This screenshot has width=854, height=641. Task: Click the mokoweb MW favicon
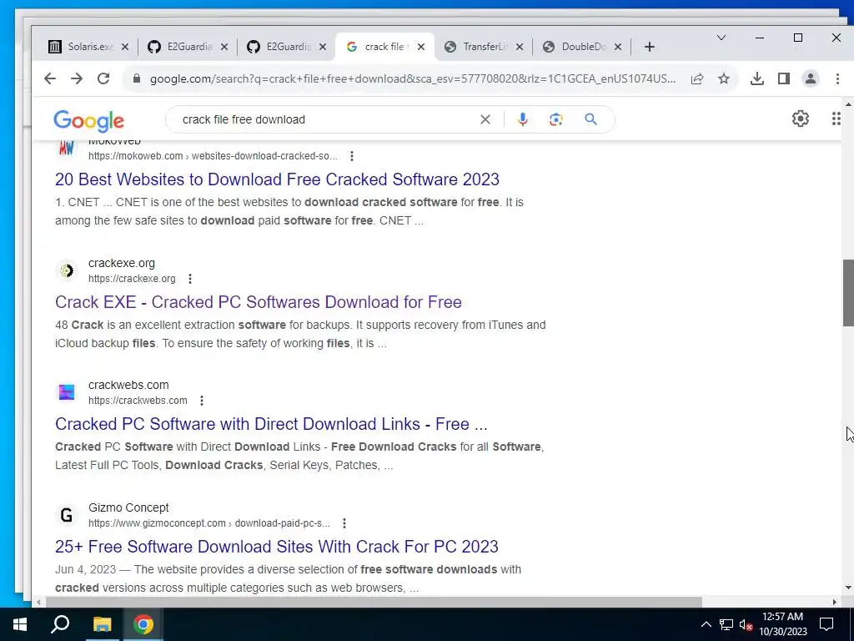[x=67, y=148]
